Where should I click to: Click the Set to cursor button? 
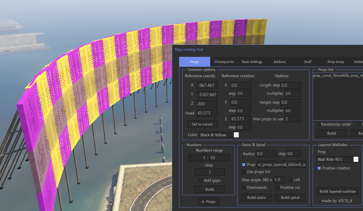pyautogui.click(x=202, y=124)
